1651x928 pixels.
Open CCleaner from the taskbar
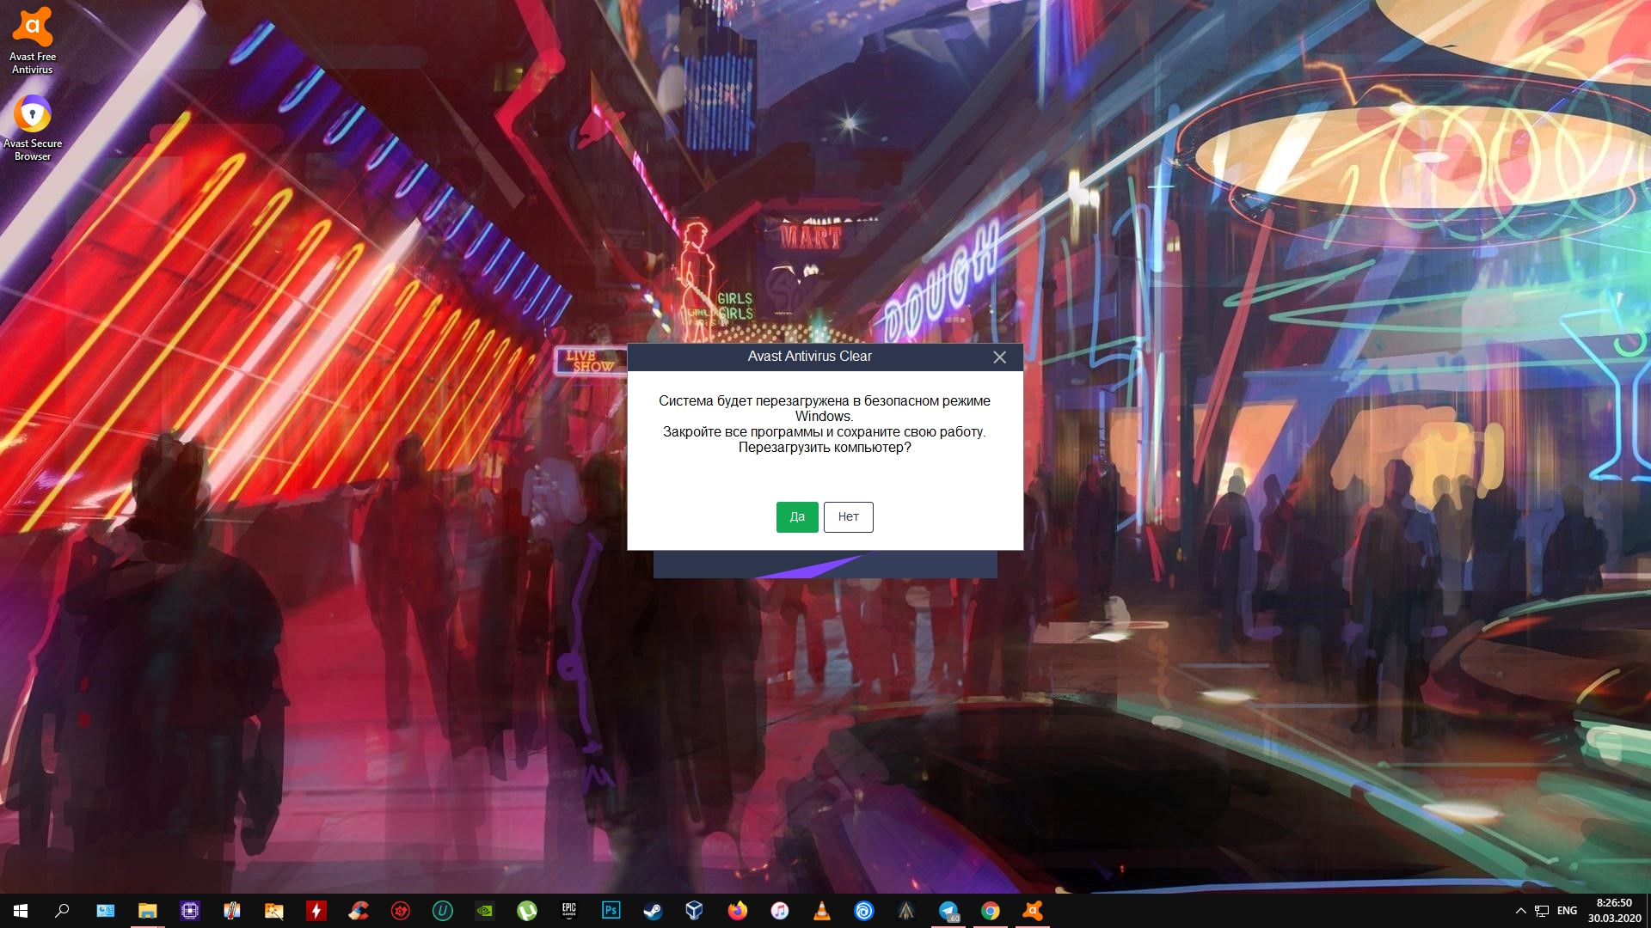click(359, 911)
